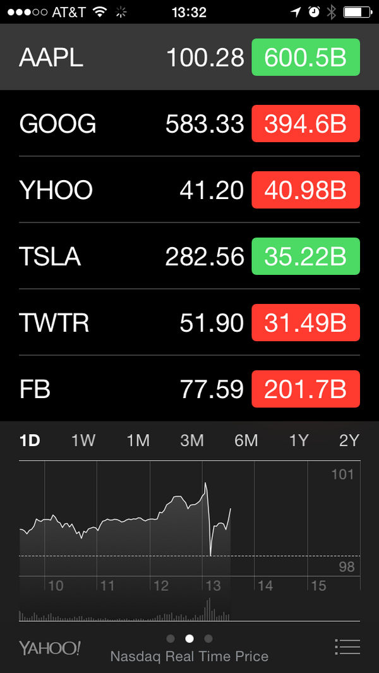379x673 pixels.
Task: Toggle AAPL 600.5B market cap badge
Action: 306,58
